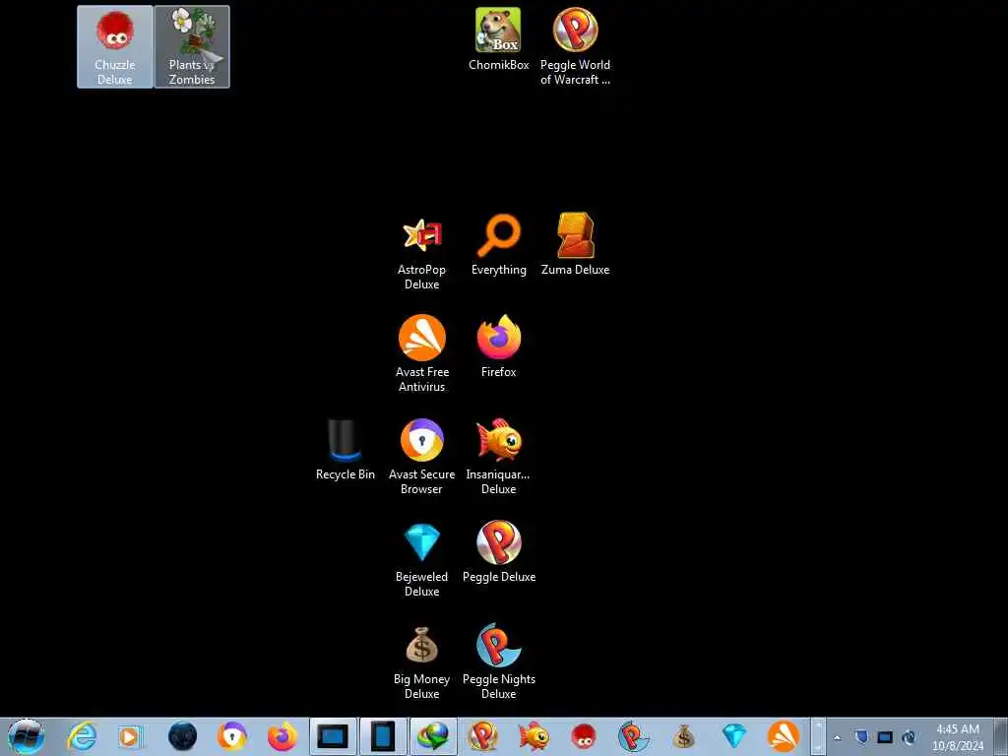Select the ChomikBox desktop icon
Viewport: 1008px width, 756px height.
(498, 39)
